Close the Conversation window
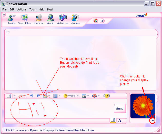The width and height of the screenshot is (162, 134). tap(158, 4)
